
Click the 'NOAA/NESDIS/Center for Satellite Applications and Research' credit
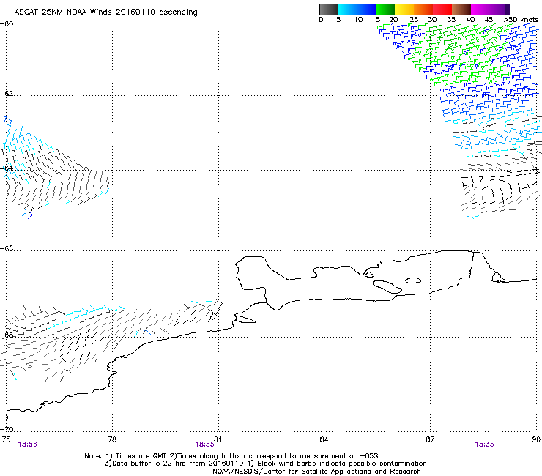(316, 472)
